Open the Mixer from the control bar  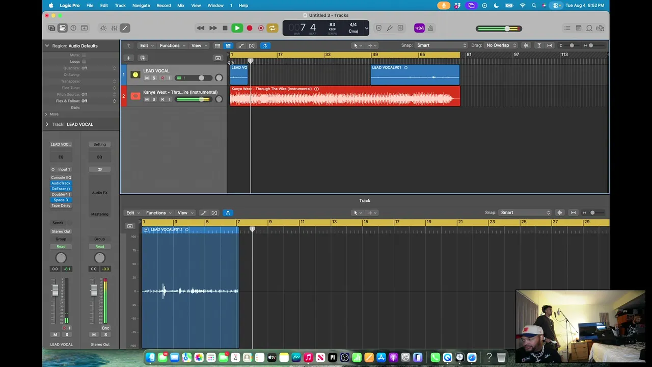point(114,28)
